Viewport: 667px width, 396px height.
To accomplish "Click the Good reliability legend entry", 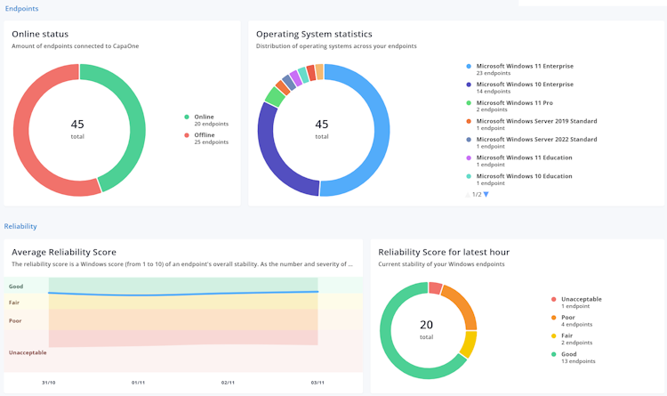I will point(574,357).
